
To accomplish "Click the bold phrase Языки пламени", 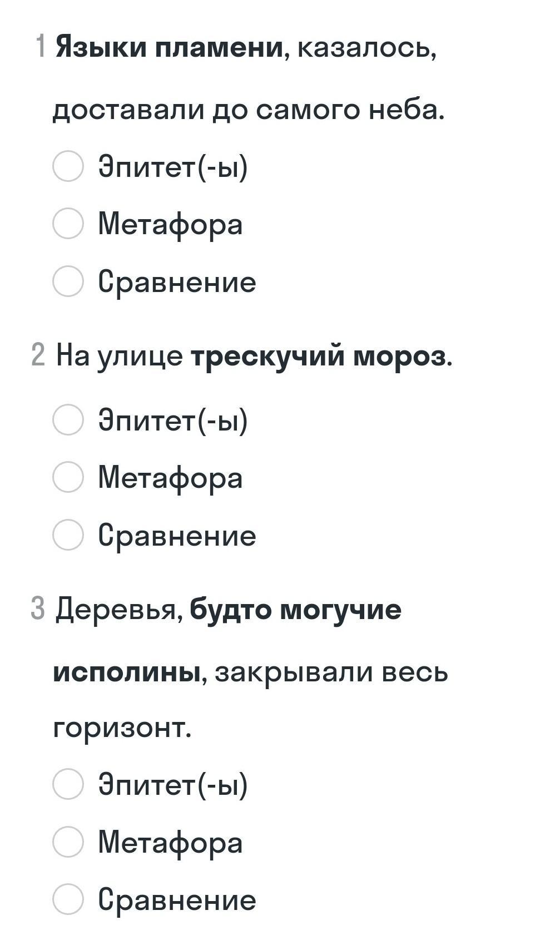I will click(x=170, y=48).
